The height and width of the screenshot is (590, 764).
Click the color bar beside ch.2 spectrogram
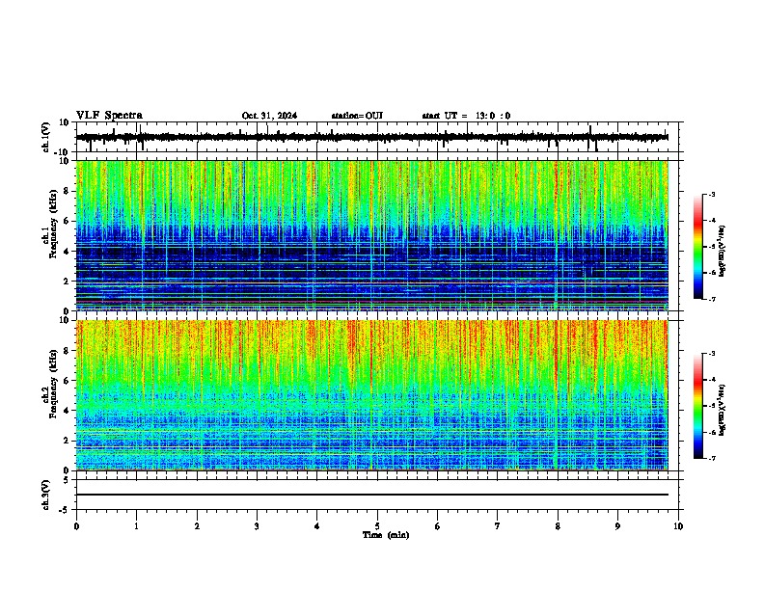point(698,406)
